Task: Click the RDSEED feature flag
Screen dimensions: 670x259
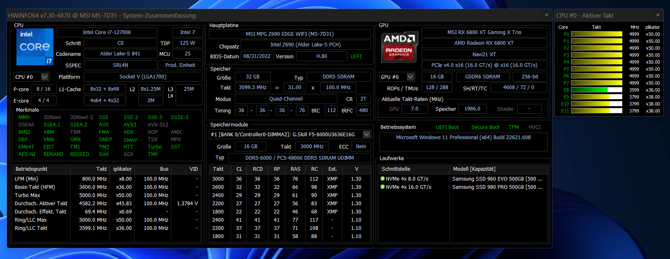Action: (80, 154)
